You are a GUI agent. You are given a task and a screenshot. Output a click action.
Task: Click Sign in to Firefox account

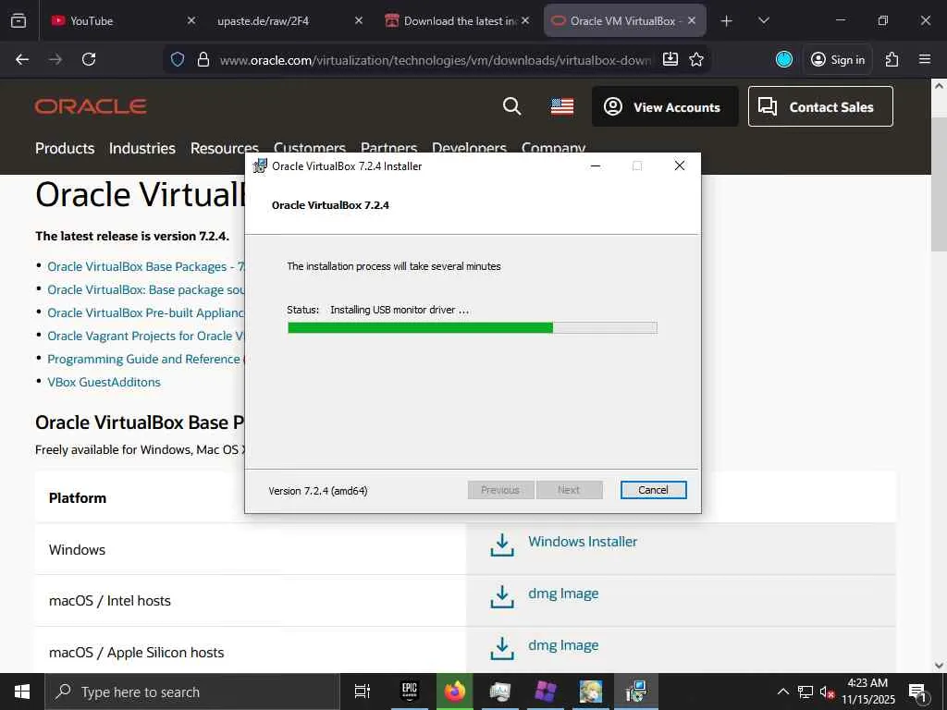(838, 59)
